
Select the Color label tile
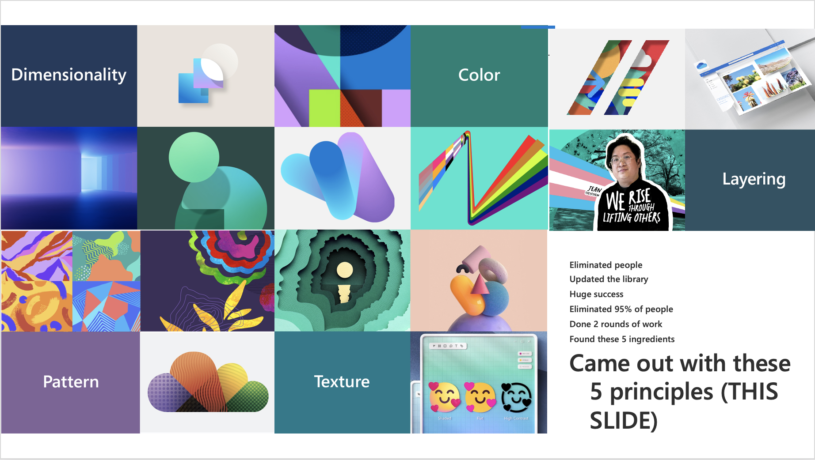pyautogui.click(x=479, y=76)
